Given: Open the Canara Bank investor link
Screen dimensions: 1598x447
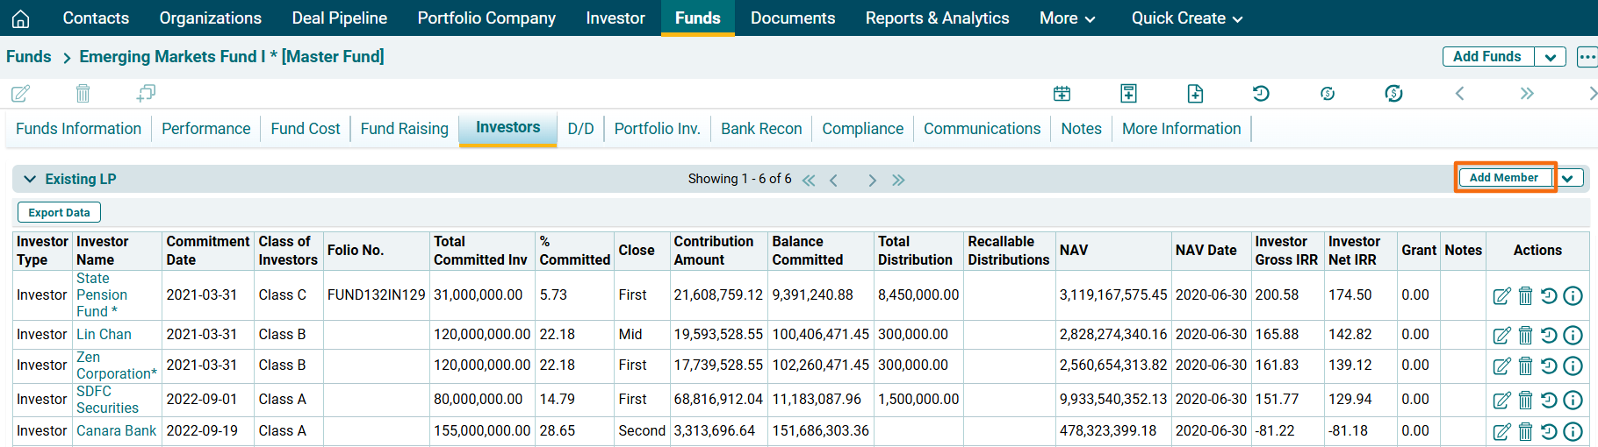Looking at the screenshot, I should click(x=116, y=431).
